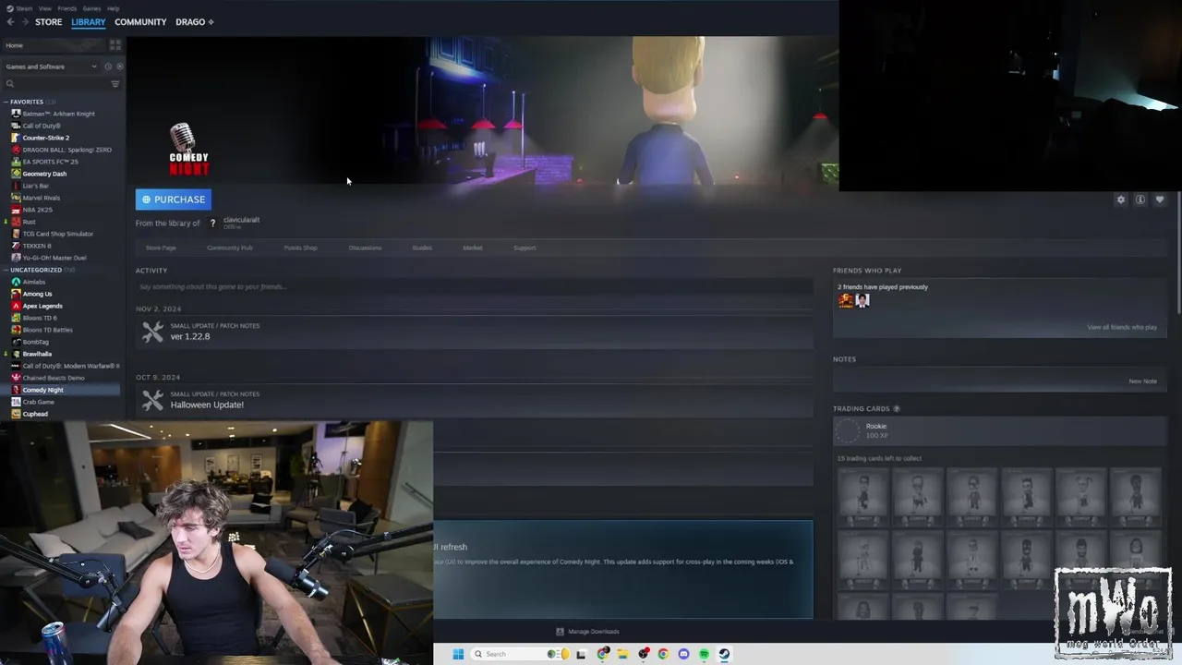The height and width of the screenshot is (665, 1182).
Task: Select Marvel Rivals in library
Action: click(41, 198)
